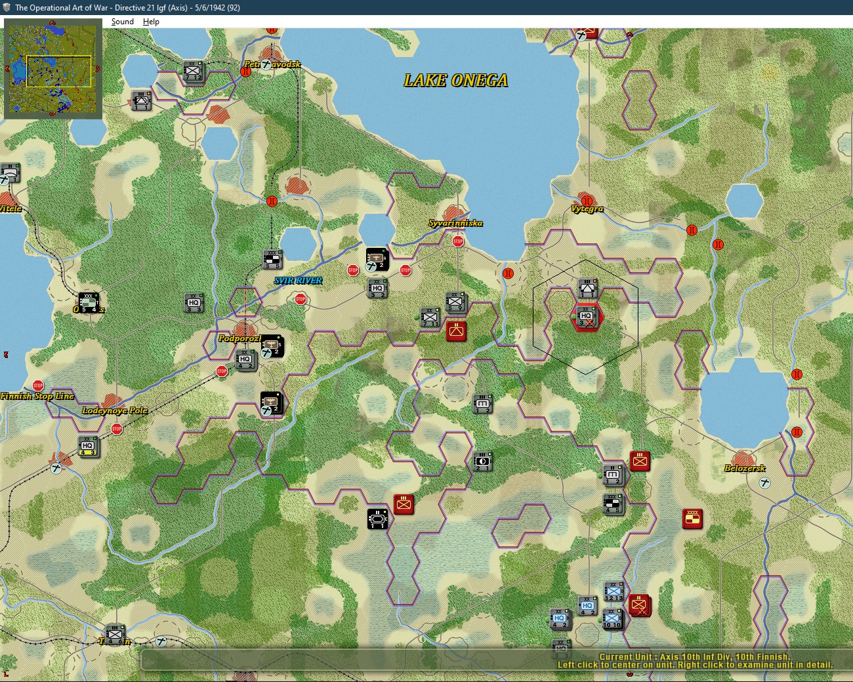The image size is (853, 682).
Task: Click the Vytegra town label
Action: coord(587,209)
